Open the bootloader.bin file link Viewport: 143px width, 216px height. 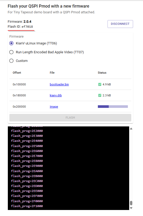click(59, 84)
